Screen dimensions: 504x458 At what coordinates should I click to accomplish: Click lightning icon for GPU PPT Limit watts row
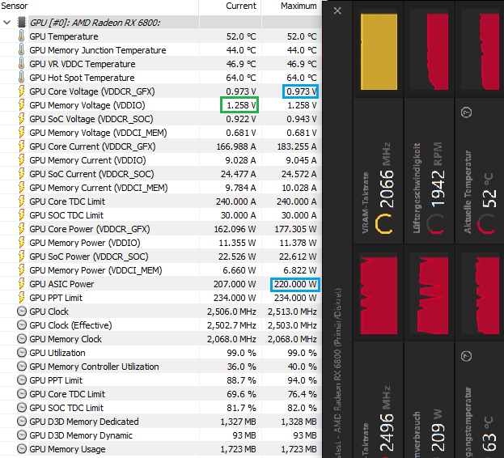[x=21, y=298]
